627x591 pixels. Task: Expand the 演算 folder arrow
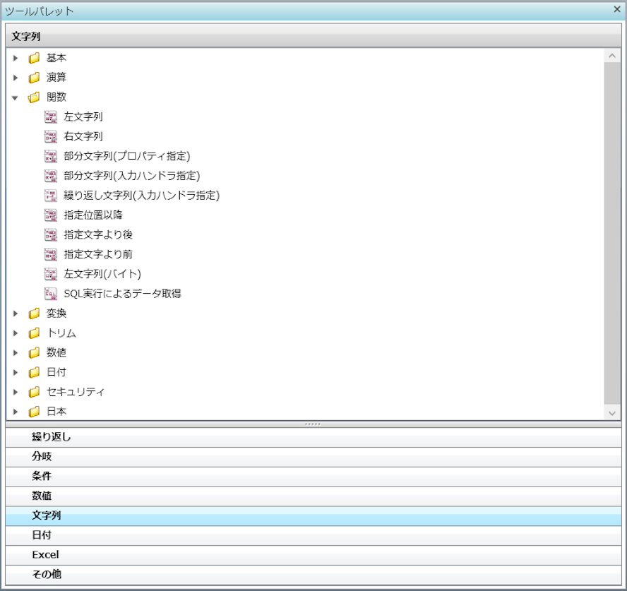(16, 78)
